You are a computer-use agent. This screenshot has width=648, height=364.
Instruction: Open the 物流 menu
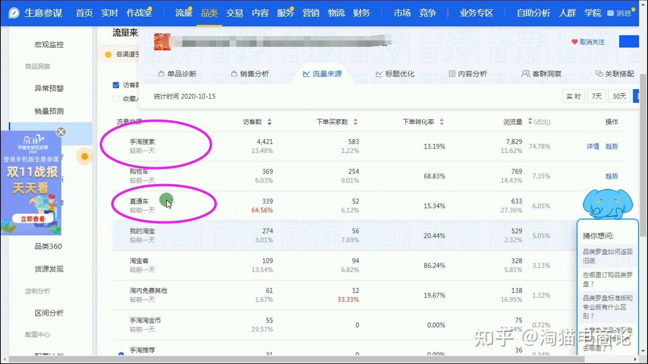336,13
